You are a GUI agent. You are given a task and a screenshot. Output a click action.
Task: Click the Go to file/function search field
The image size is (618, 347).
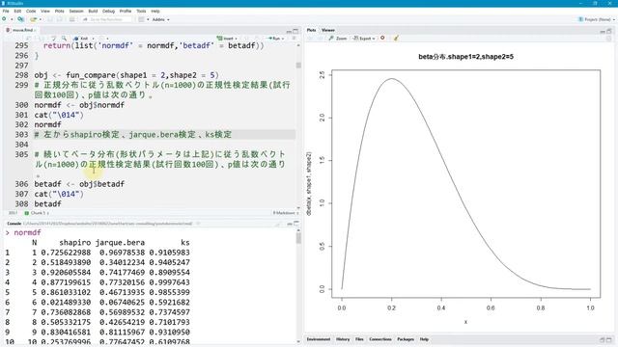[x=106, y=19]
